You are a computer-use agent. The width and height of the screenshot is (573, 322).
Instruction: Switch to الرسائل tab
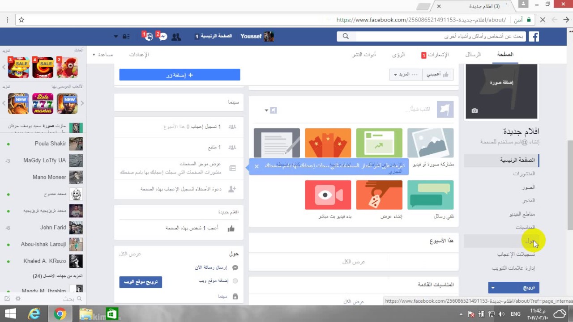tap(473, 55)
